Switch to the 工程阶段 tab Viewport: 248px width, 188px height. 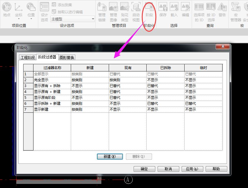tap(28, 58)
